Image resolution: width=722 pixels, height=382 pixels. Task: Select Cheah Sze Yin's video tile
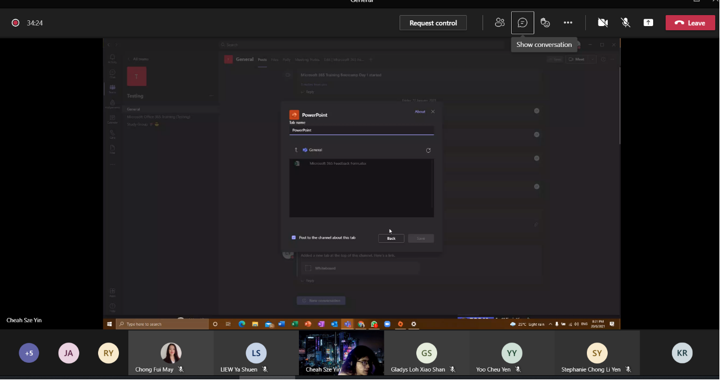[341, 353]
